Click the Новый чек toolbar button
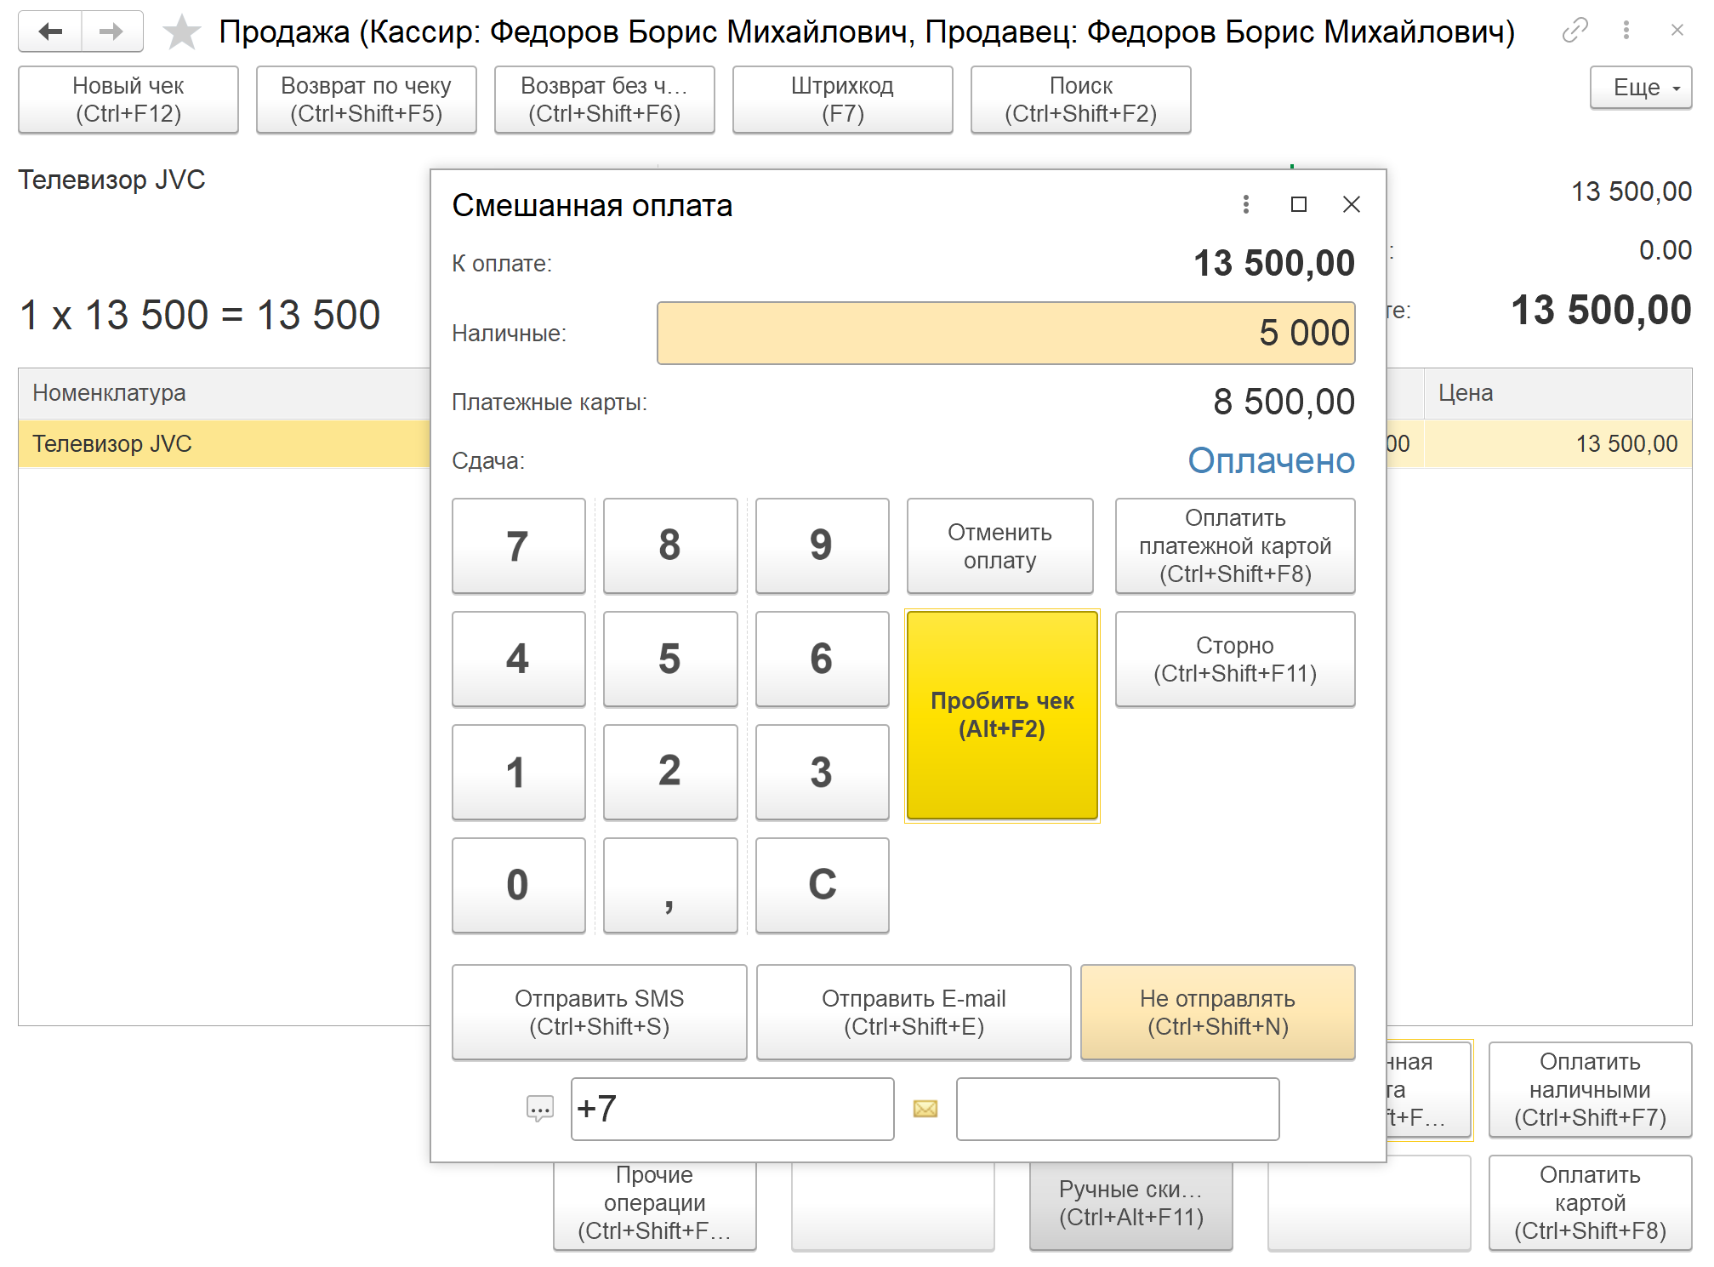This screenshot has height=1267, width=1714. point(128,100)
